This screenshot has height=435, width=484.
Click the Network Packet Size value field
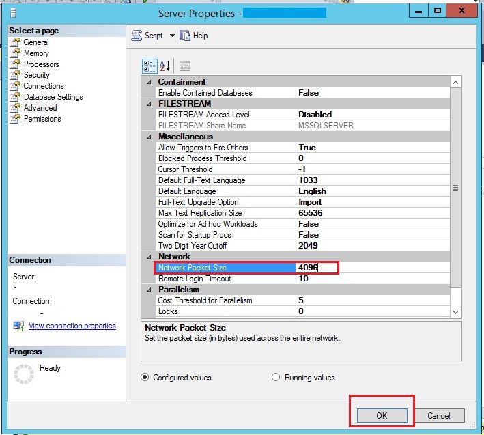(x=373, y=268)
